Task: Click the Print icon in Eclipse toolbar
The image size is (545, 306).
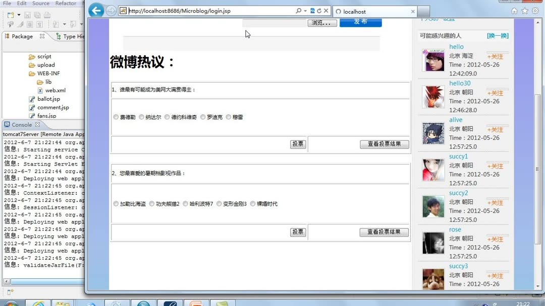Action: point(47,15)
